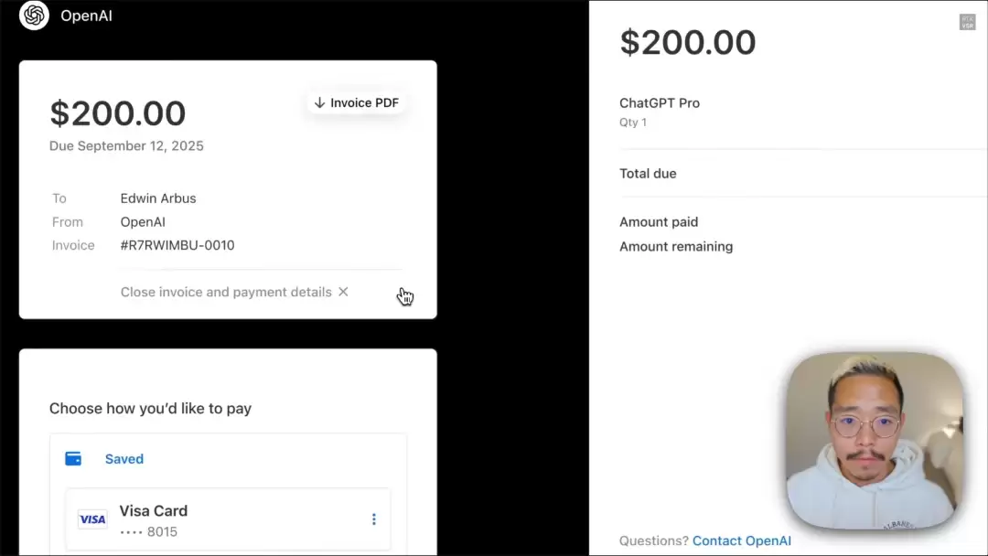Viewport: 988px width, 556px height.
Task: Open the three-dot menu for Visa Card
Action: click(373, 519)
